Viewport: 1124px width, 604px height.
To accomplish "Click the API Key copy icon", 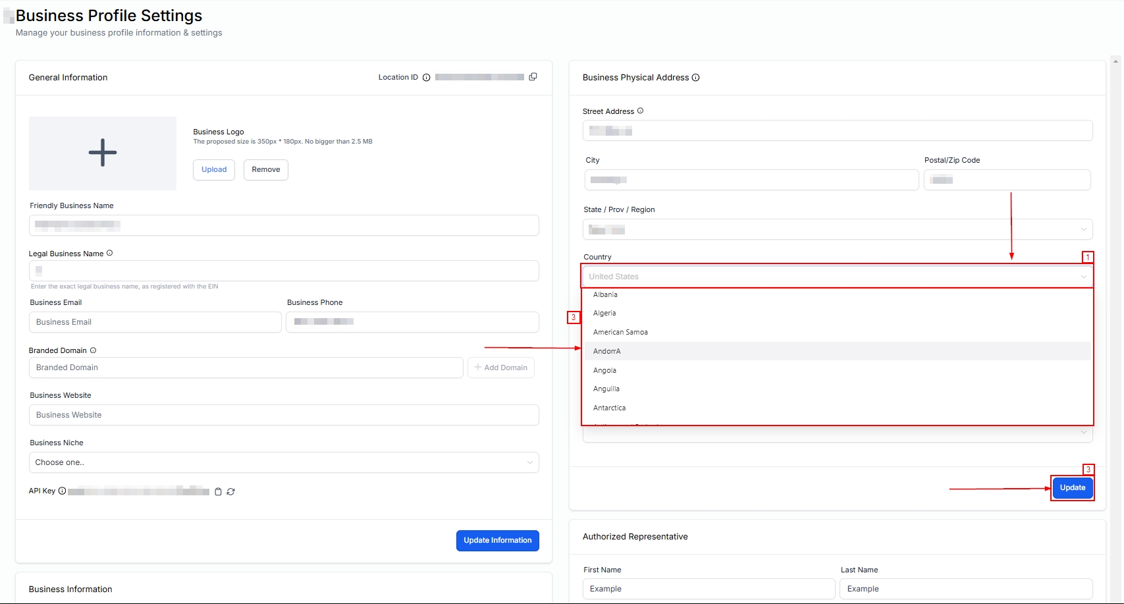I will pos(218,491).
